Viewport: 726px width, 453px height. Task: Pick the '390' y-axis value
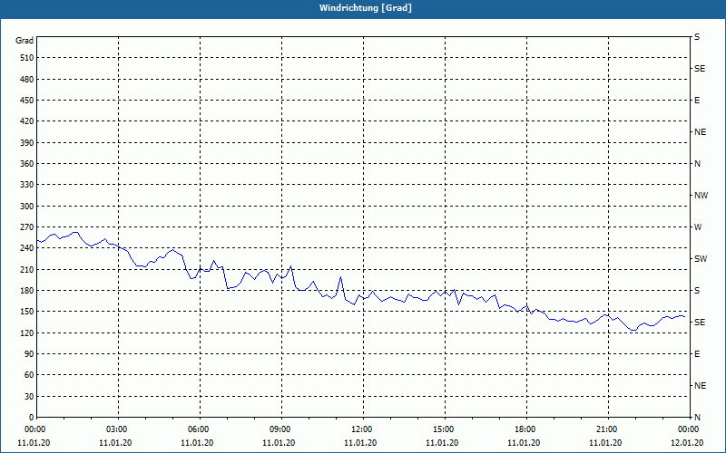tap(27, 143)
